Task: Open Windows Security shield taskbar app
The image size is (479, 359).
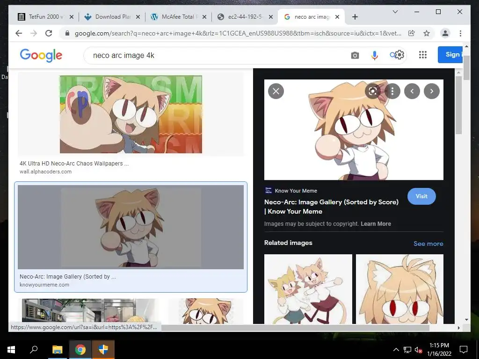Action: coord(103,350)
